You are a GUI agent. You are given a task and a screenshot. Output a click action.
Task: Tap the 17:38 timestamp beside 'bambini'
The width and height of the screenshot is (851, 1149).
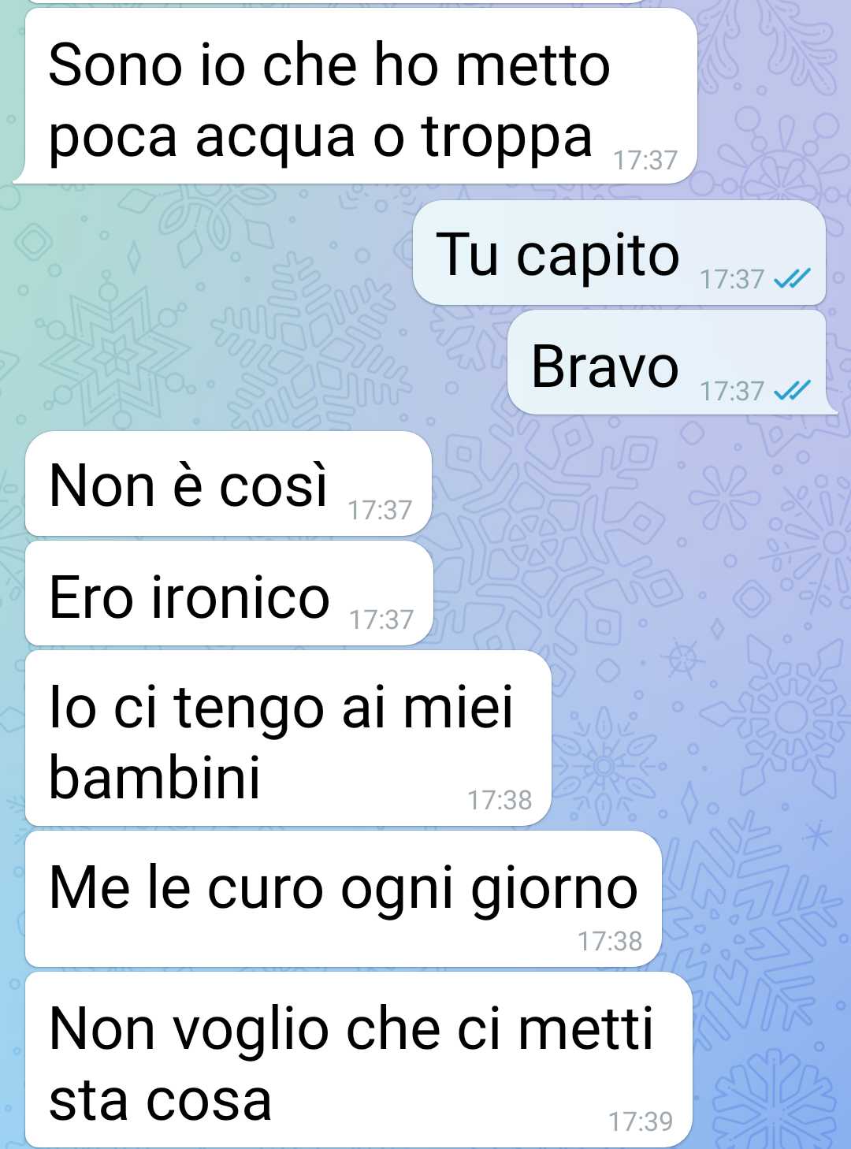(500, 801)
